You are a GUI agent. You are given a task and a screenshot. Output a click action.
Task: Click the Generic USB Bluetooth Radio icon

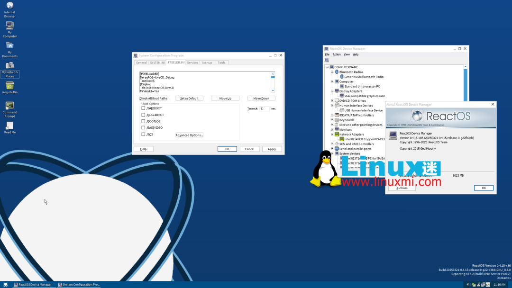tap(342, 77)
